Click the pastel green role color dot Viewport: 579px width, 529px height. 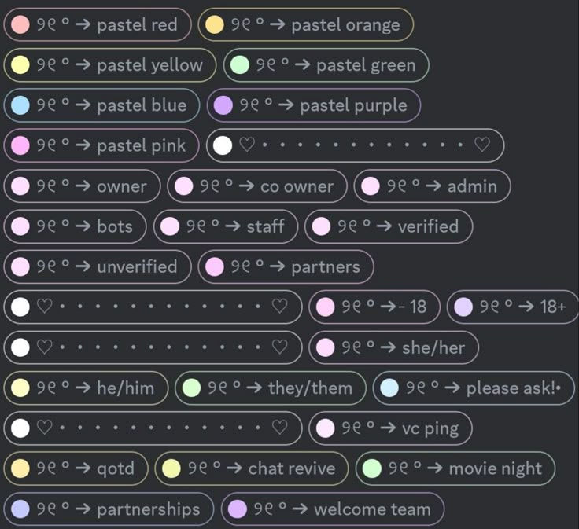(240, 65)
